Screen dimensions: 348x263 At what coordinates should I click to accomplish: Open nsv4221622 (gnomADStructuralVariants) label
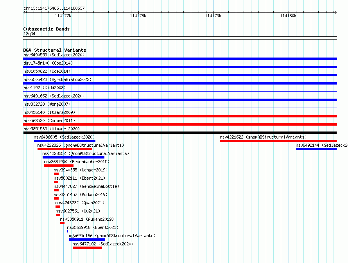pyautogui.click(x=263, y=137)
